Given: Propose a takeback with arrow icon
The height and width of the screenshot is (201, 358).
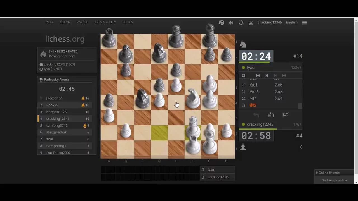Looking at the screenshot, I should pos(256,115).
